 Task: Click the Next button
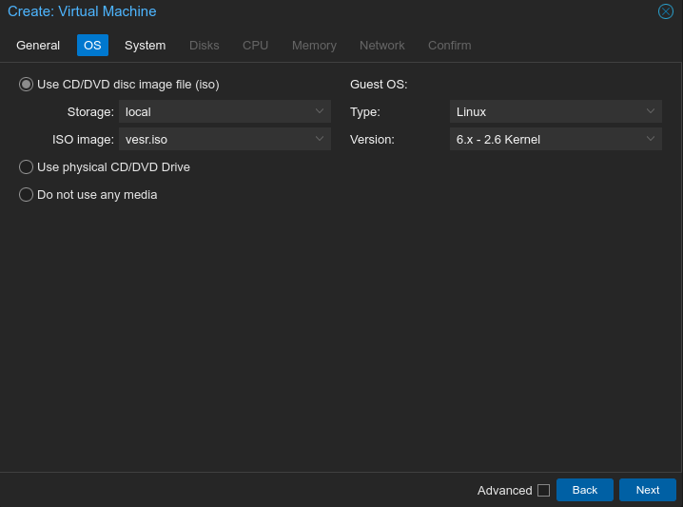pos(647,490)
